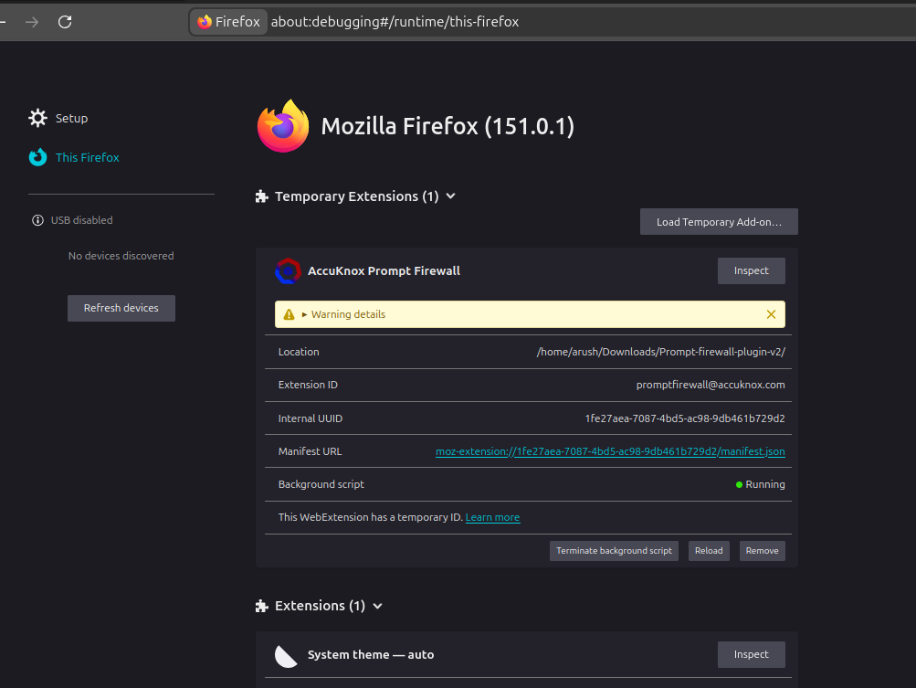Click the large Mozilla Firefox logo
Viewport: 916px width, 688px height.
tap(283, 126)
